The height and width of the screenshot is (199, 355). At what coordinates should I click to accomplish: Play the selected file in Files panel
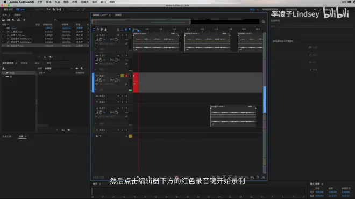pos(39,57)
